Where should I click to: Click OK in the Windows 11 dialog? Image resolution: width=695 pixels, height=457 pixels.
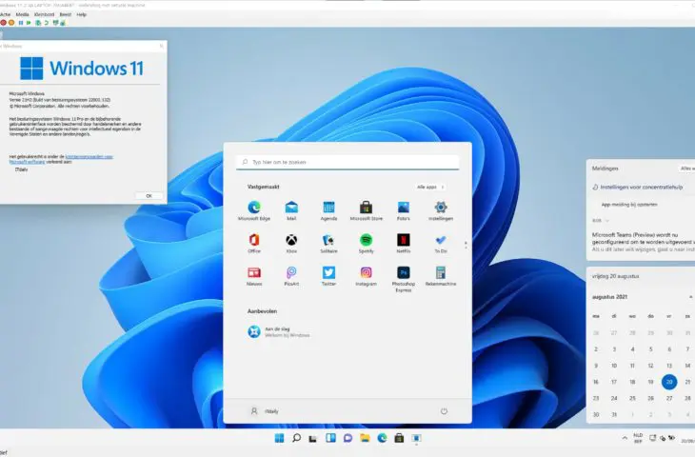point(149,196)
